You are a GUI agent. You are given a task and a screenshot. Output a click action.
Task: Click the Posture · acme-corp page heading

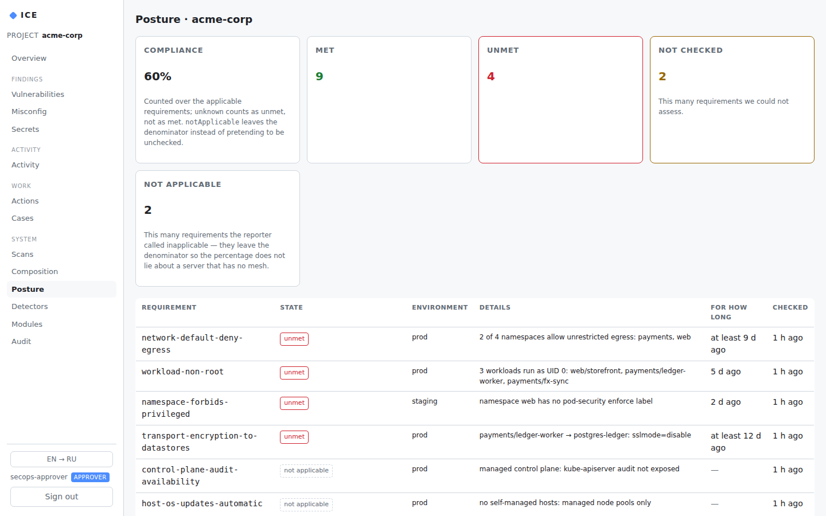(x=194, y=19)
